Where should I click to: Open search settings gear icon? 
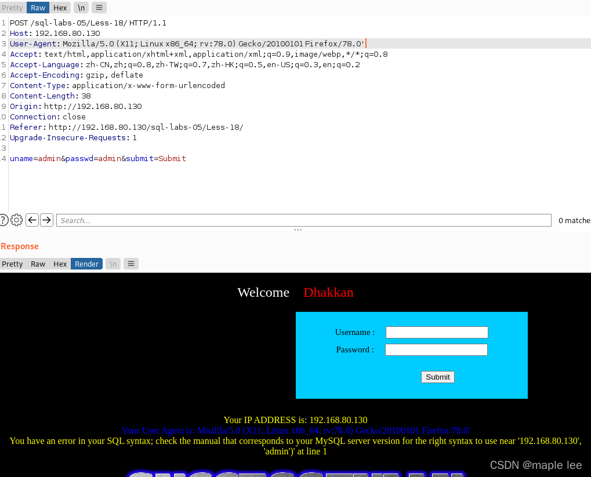click(17, 220)
